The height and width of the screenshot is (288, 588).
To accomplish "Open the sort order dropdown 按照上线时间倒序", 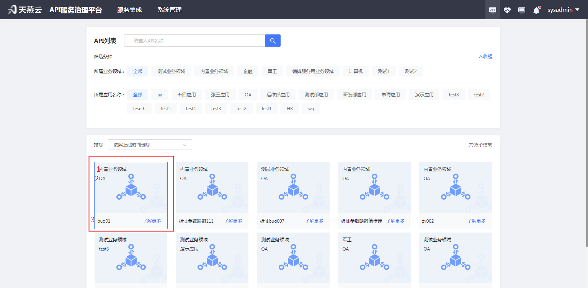I will pos(150,145).
